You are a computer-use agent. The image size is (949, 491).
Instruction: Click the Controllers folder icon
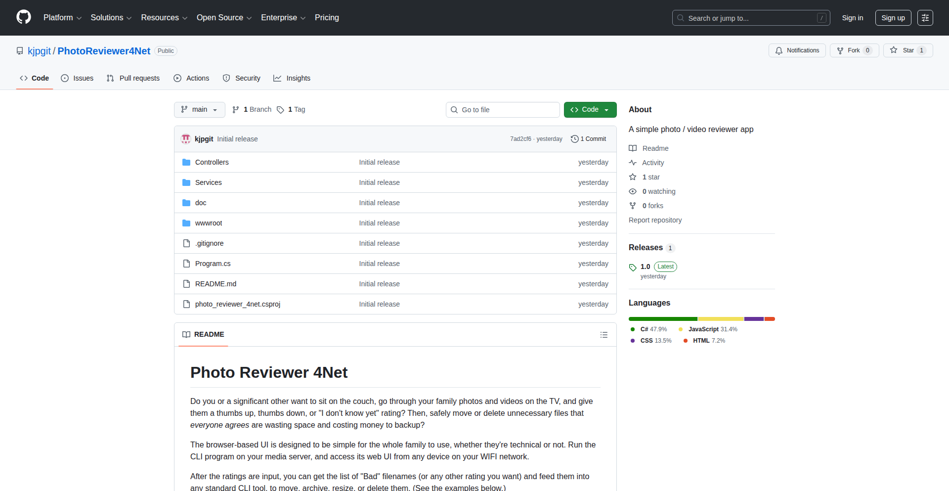[186, 162]
